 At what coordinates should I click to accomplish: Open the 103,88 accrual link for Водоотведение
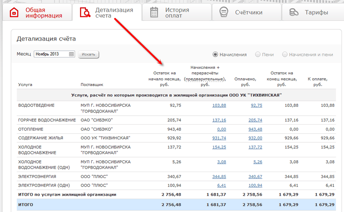pos(219,105)
